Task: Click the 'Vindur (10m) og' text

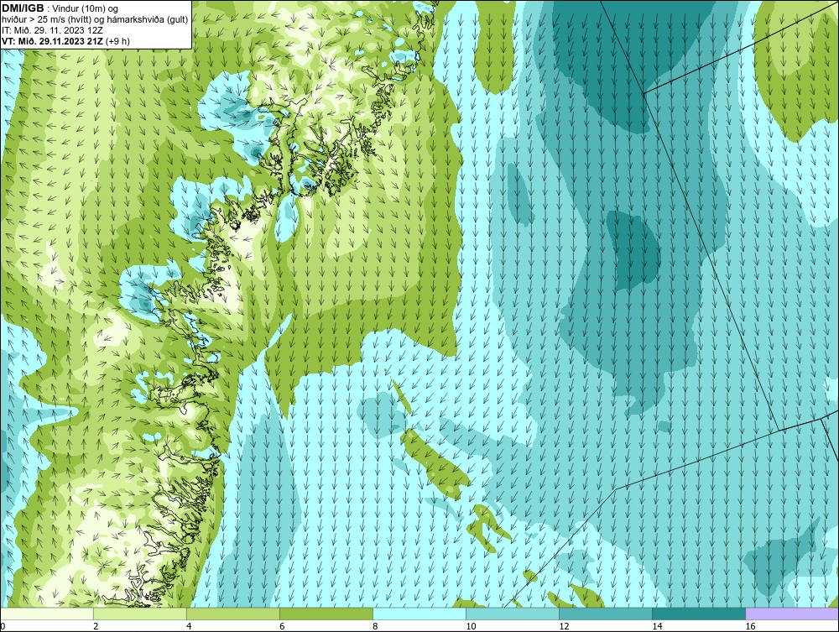Action: (86, 9)
